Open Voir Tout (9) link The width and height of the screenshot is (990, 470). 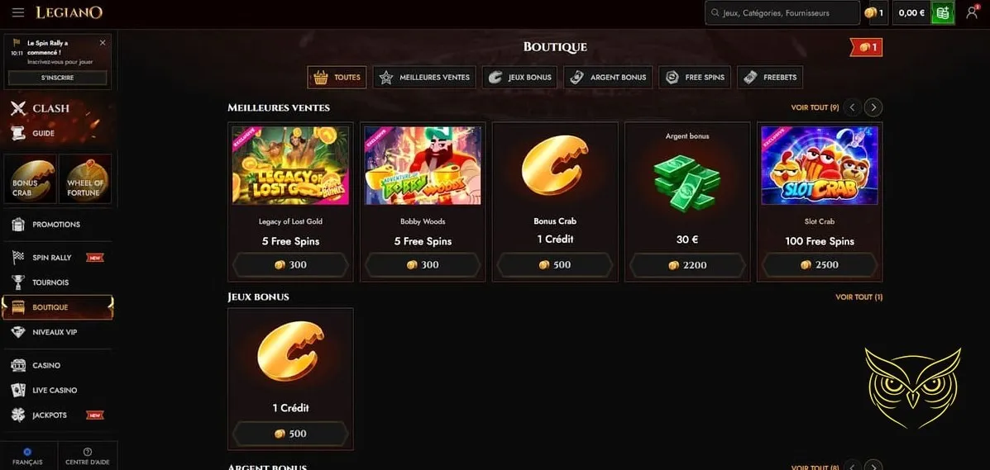[x=815, y=108]
